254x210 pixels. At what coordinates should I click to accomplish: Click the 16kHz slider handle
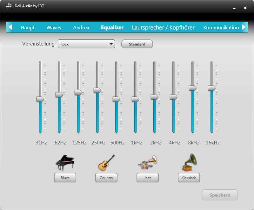(x=211, y=88)
